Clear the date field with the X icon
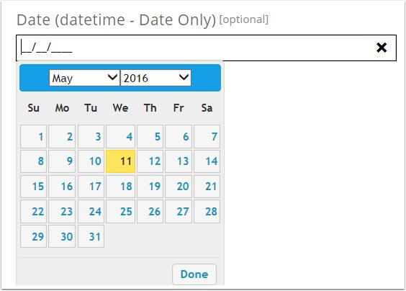 point(382,48)
